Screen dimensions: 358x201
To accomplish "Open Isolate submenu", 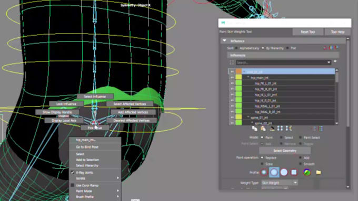I will 95,178.
